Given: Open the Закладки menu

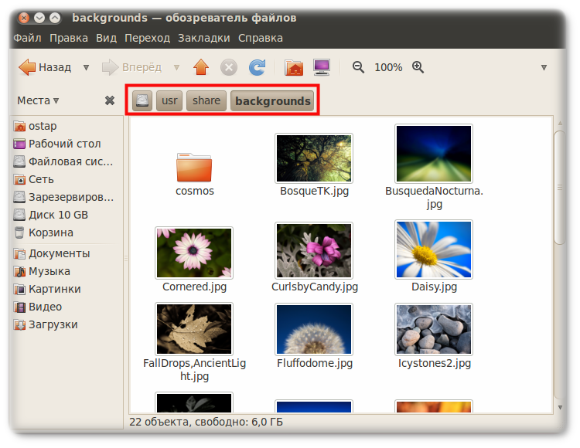Looking at the screenshot, I should [x=203, y=38].
